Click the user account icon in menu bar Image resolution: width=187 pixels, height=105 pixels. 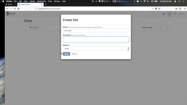click(175, 1)
